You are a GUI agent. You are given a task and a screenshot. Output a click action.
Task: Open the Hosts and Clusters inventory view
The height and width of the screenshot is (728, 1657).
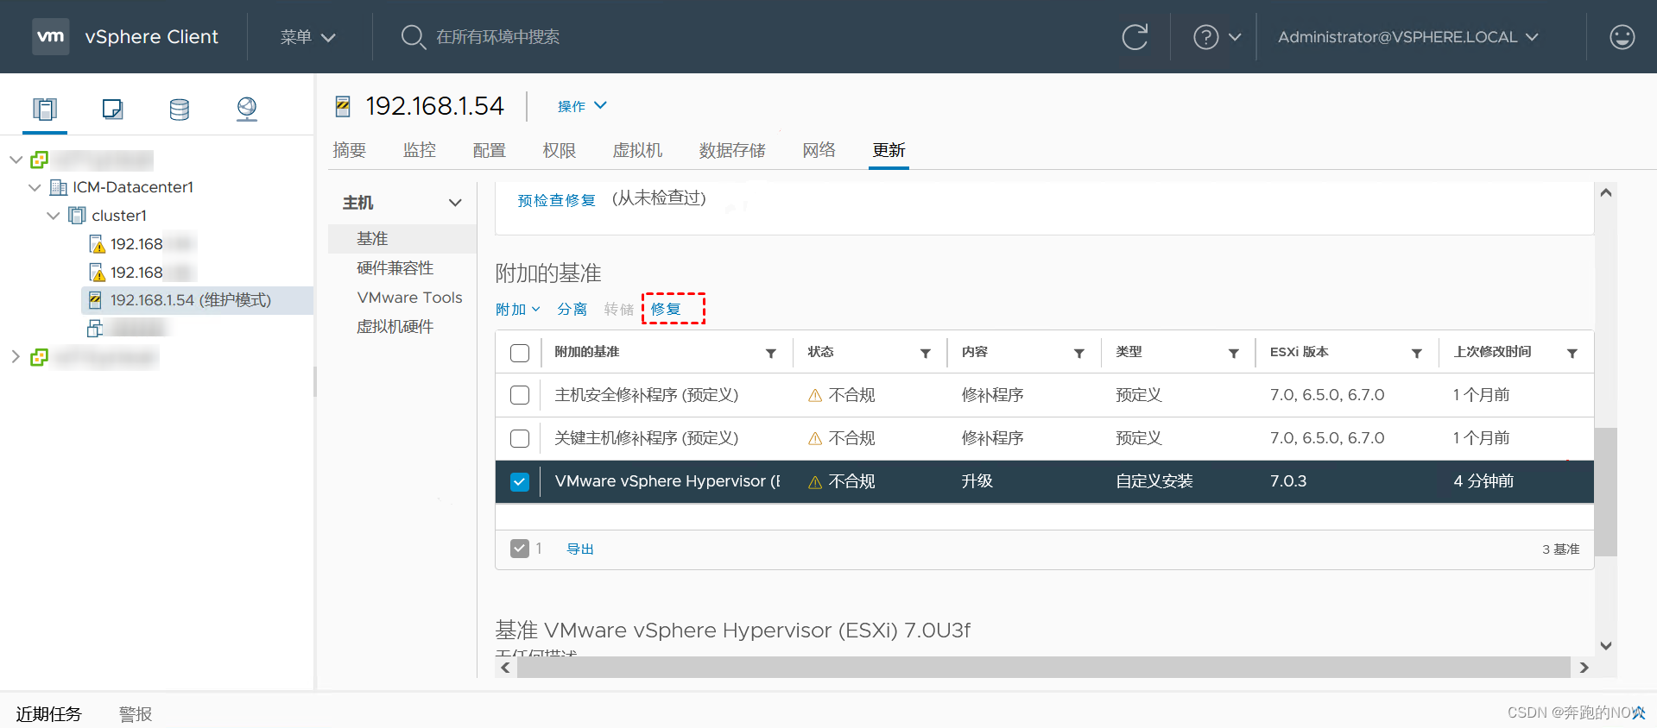(45, 109)
